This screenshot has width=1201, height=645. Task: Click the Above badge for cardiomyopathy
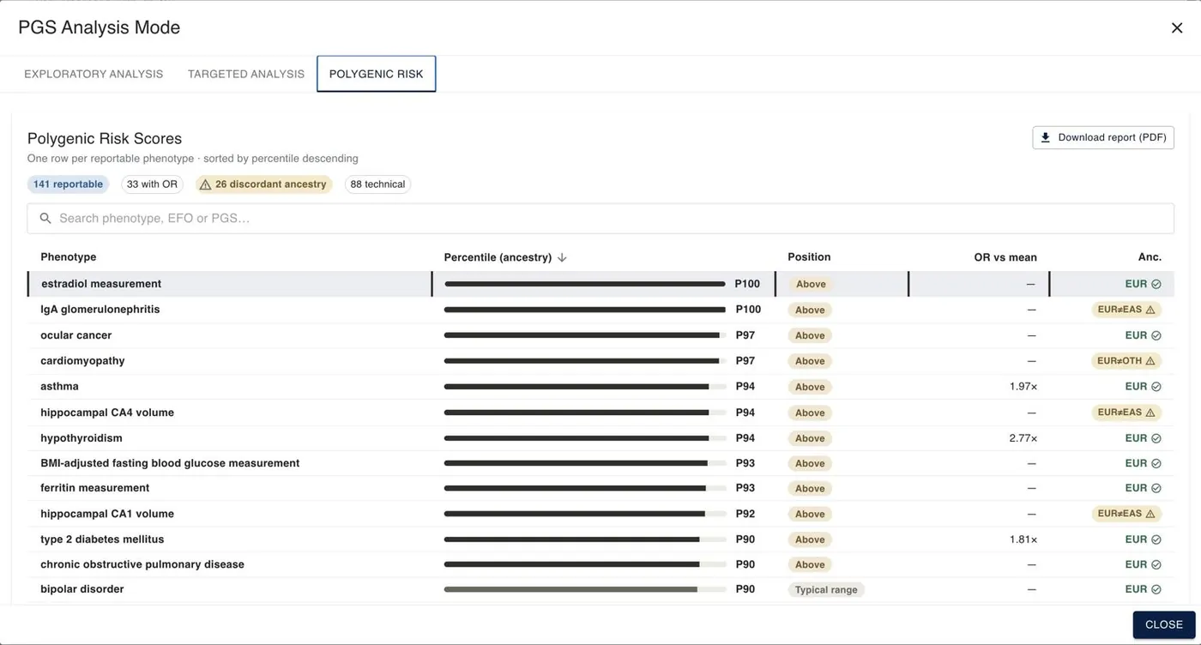point(810,361)
